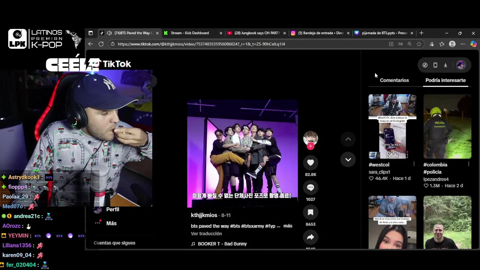Mute the TikTok tab via speaker icon
The height and width of the screenshot is (270, 480).
tap(109, 33)
